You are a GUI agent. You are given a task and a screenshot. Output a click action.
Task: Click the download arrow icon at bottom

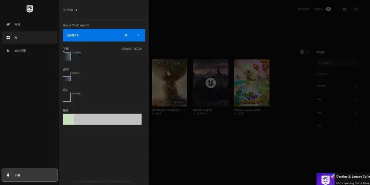coord(8,175)
